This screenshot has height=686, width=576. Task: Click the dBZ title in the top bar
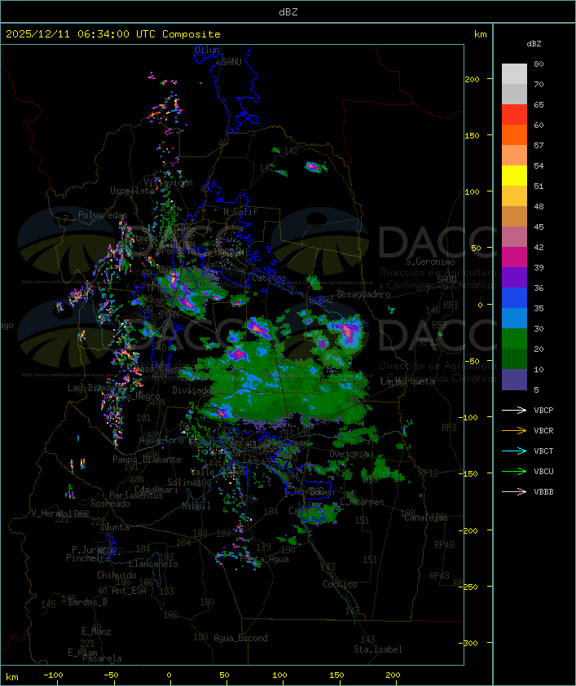coord(288,12)
